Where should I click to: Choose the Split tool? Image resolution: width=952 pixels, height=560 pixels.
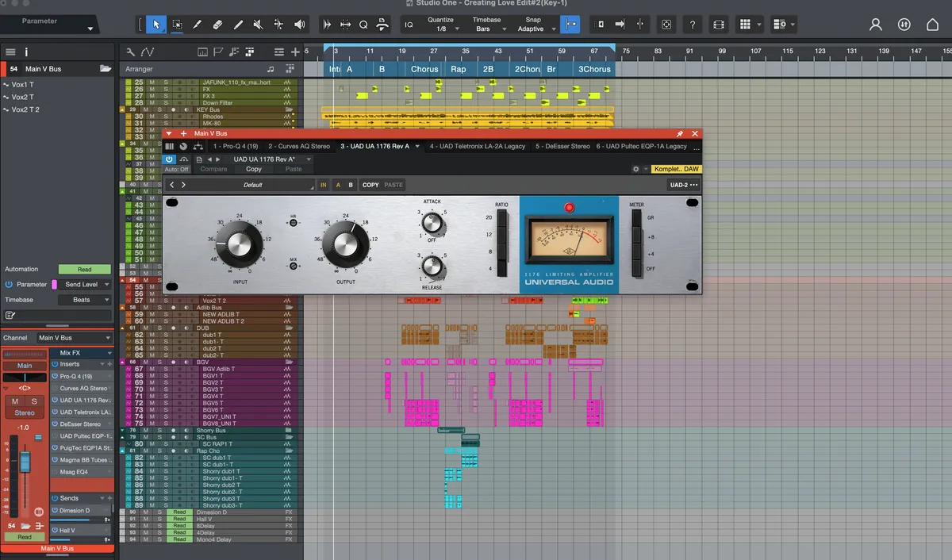198,25
